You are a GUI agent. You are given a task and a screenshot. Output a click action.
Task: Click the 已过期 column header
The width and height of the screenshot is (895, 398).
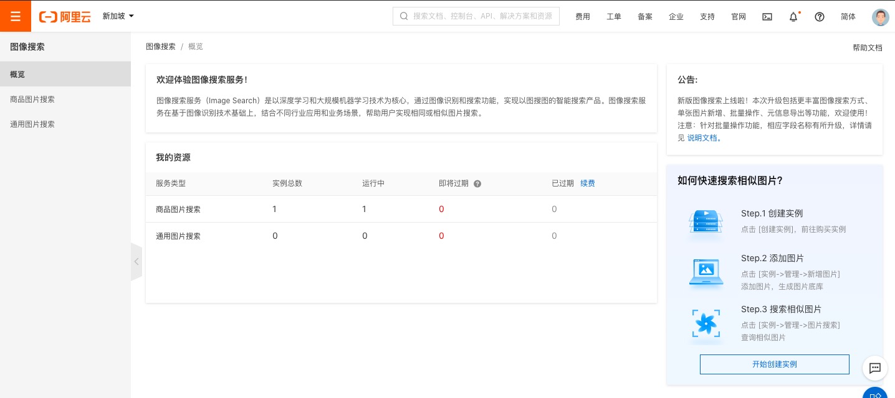[x=563, y=183]
